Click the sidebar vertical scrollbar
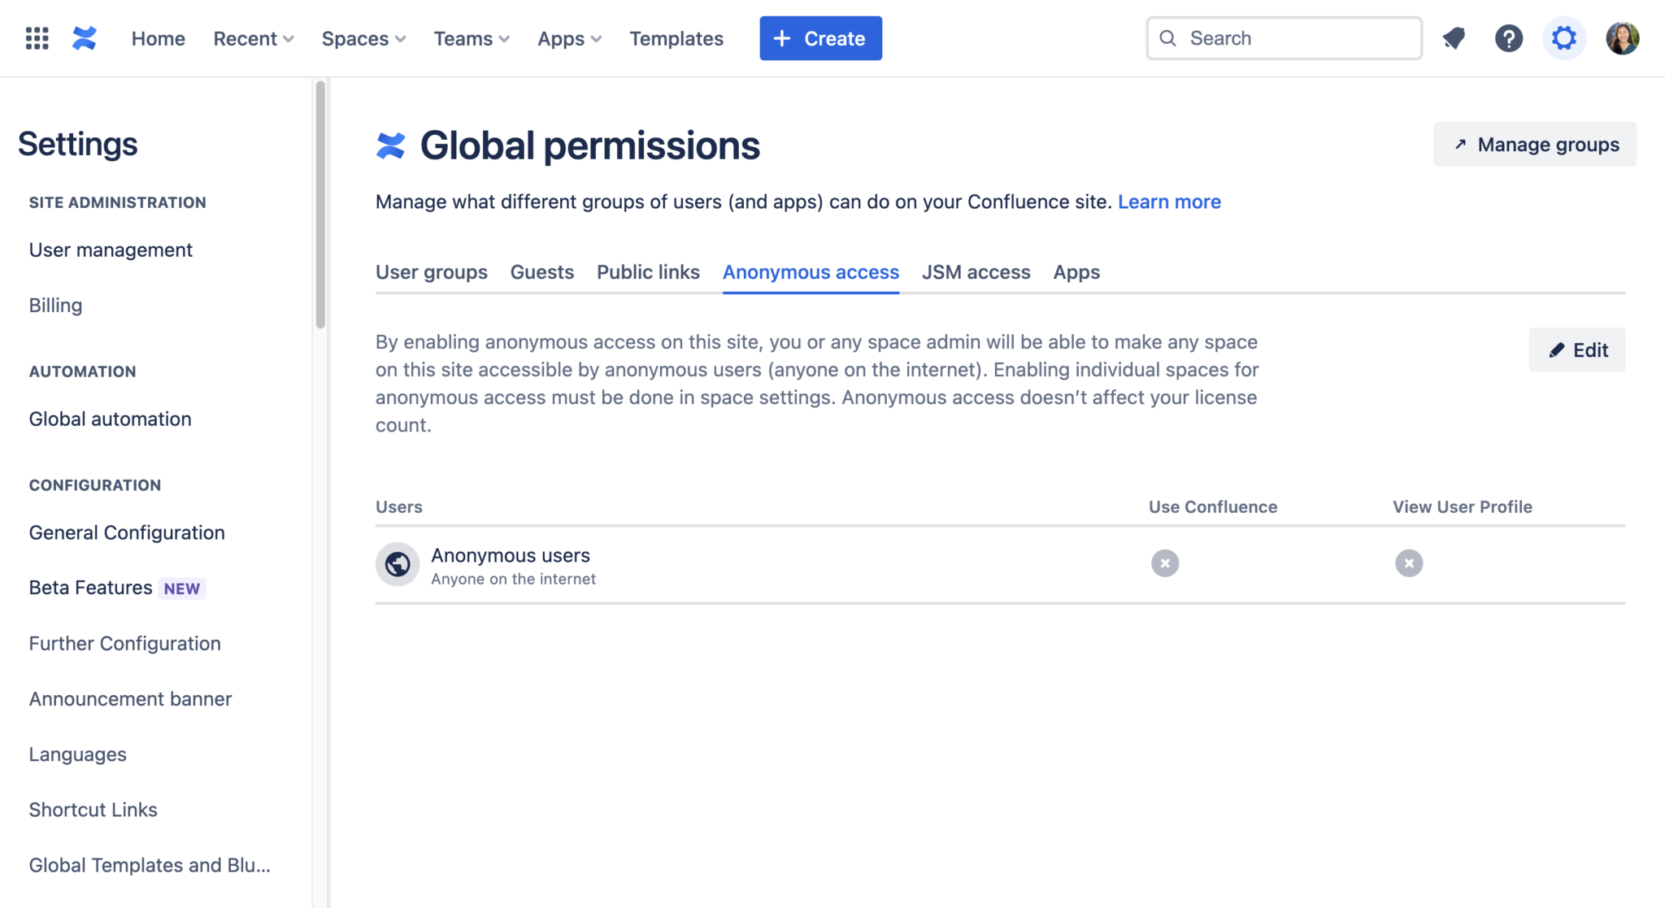Screen dimensions: 1665x908 click(x=320, y=203)
